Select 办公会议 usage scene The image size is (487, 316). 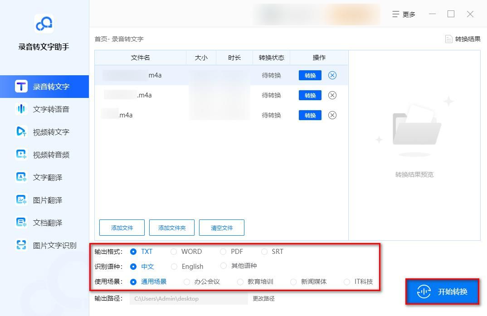pyautogui.click(x=202, y=282)
